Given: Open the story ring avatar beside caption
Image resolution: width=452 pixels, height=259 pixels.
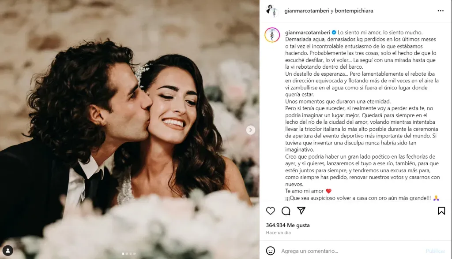Looking at the screenshot, I should 272,35.
